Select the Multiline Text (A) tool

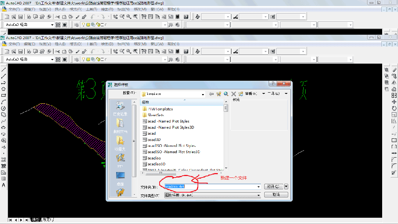(4, 185)
